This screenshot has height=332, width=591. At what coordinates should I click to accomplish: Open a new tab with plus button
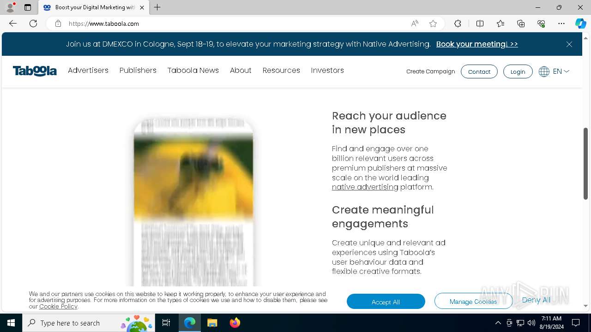[x=157, y=7]
